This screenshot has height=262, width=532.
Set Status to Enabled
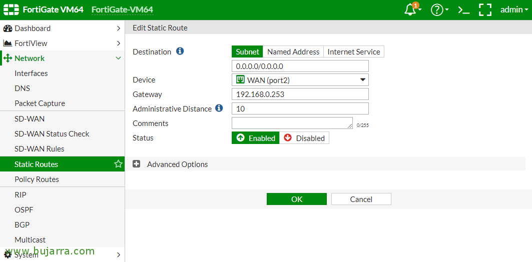(x=256, y=138)
